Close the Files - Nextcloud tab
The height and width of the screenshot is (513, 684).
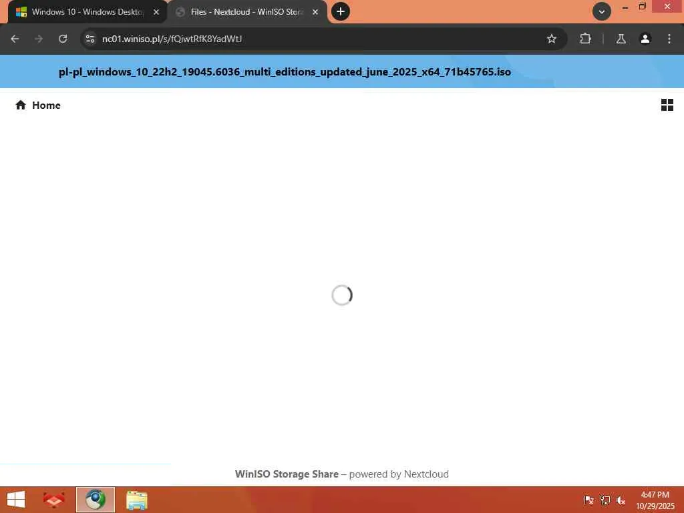315,12
